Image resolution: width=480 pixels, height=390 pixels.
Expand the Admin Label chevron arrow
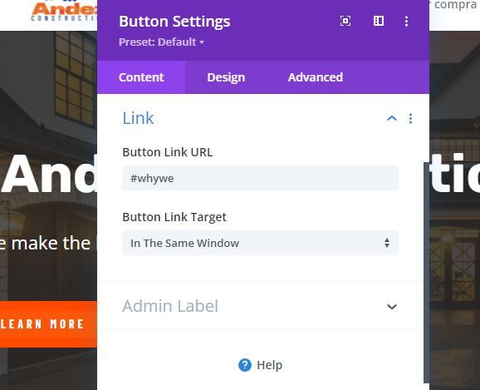(392, 307)
